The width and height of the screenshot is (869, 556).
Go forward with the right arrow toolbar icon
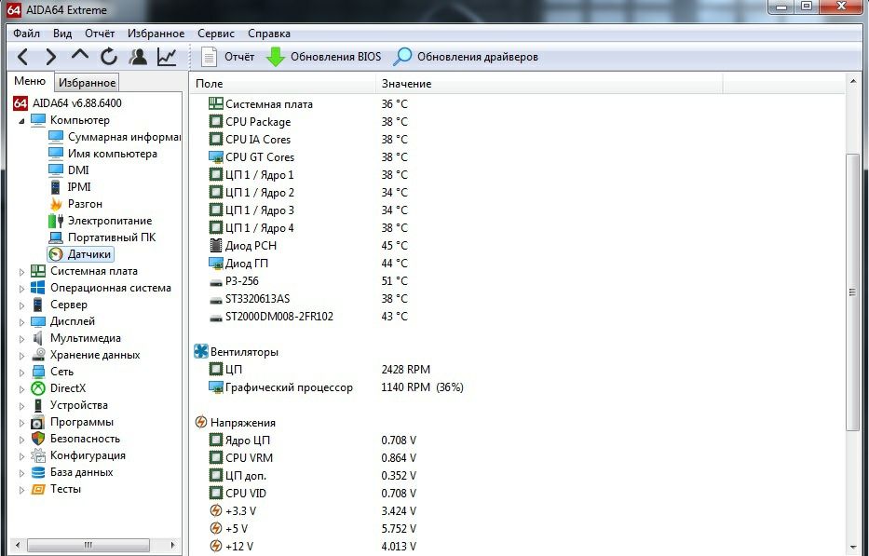(x=50, y=57)
